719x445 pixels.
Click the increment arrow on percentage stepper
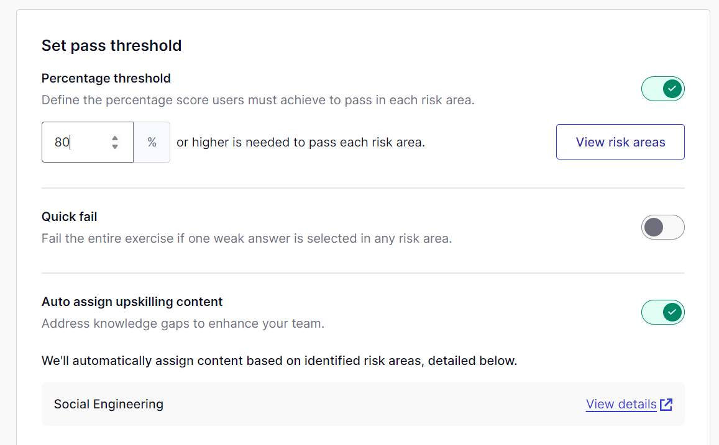115,138
